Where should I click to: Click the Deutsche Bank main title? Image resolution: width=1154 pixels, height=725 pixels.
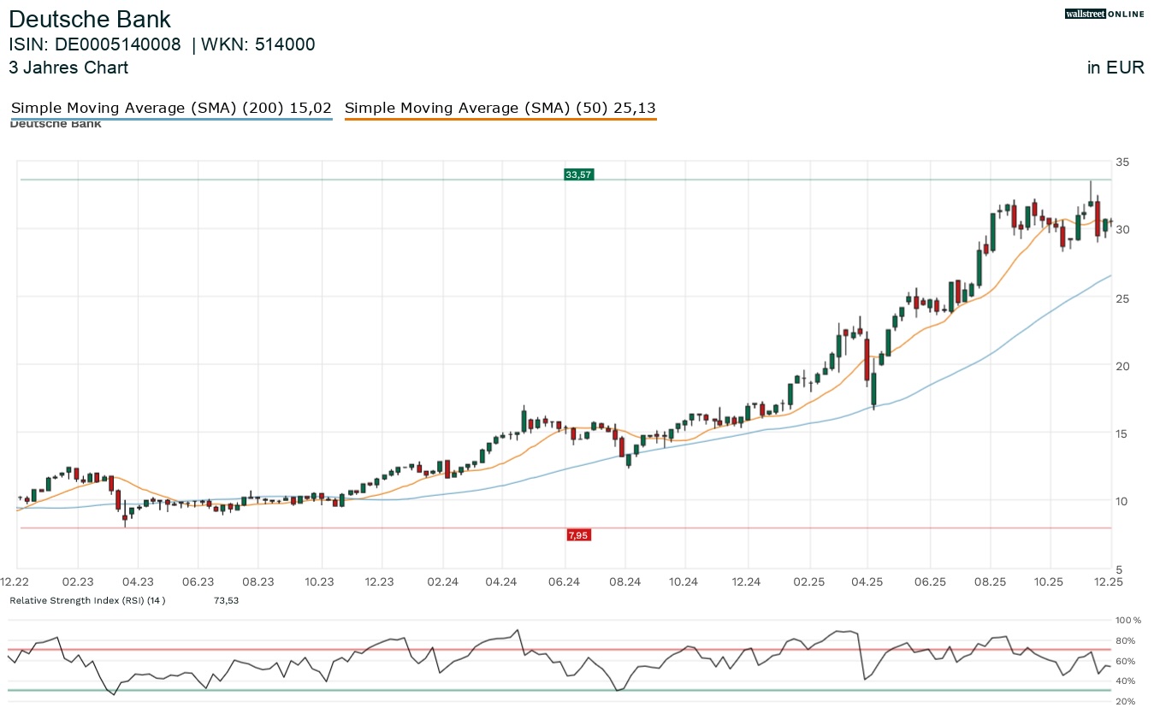90,20
